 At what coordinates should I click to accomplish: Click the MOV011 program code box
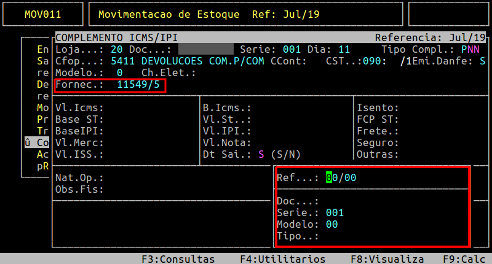pos(42,14)
